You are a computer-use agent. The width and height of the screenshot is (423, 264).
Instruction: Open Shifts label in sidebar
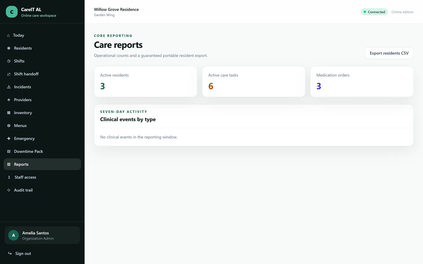point(19,61)
